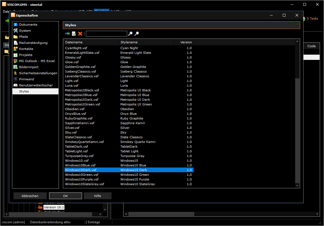Confirm the dialog with OK

point(66,196)
